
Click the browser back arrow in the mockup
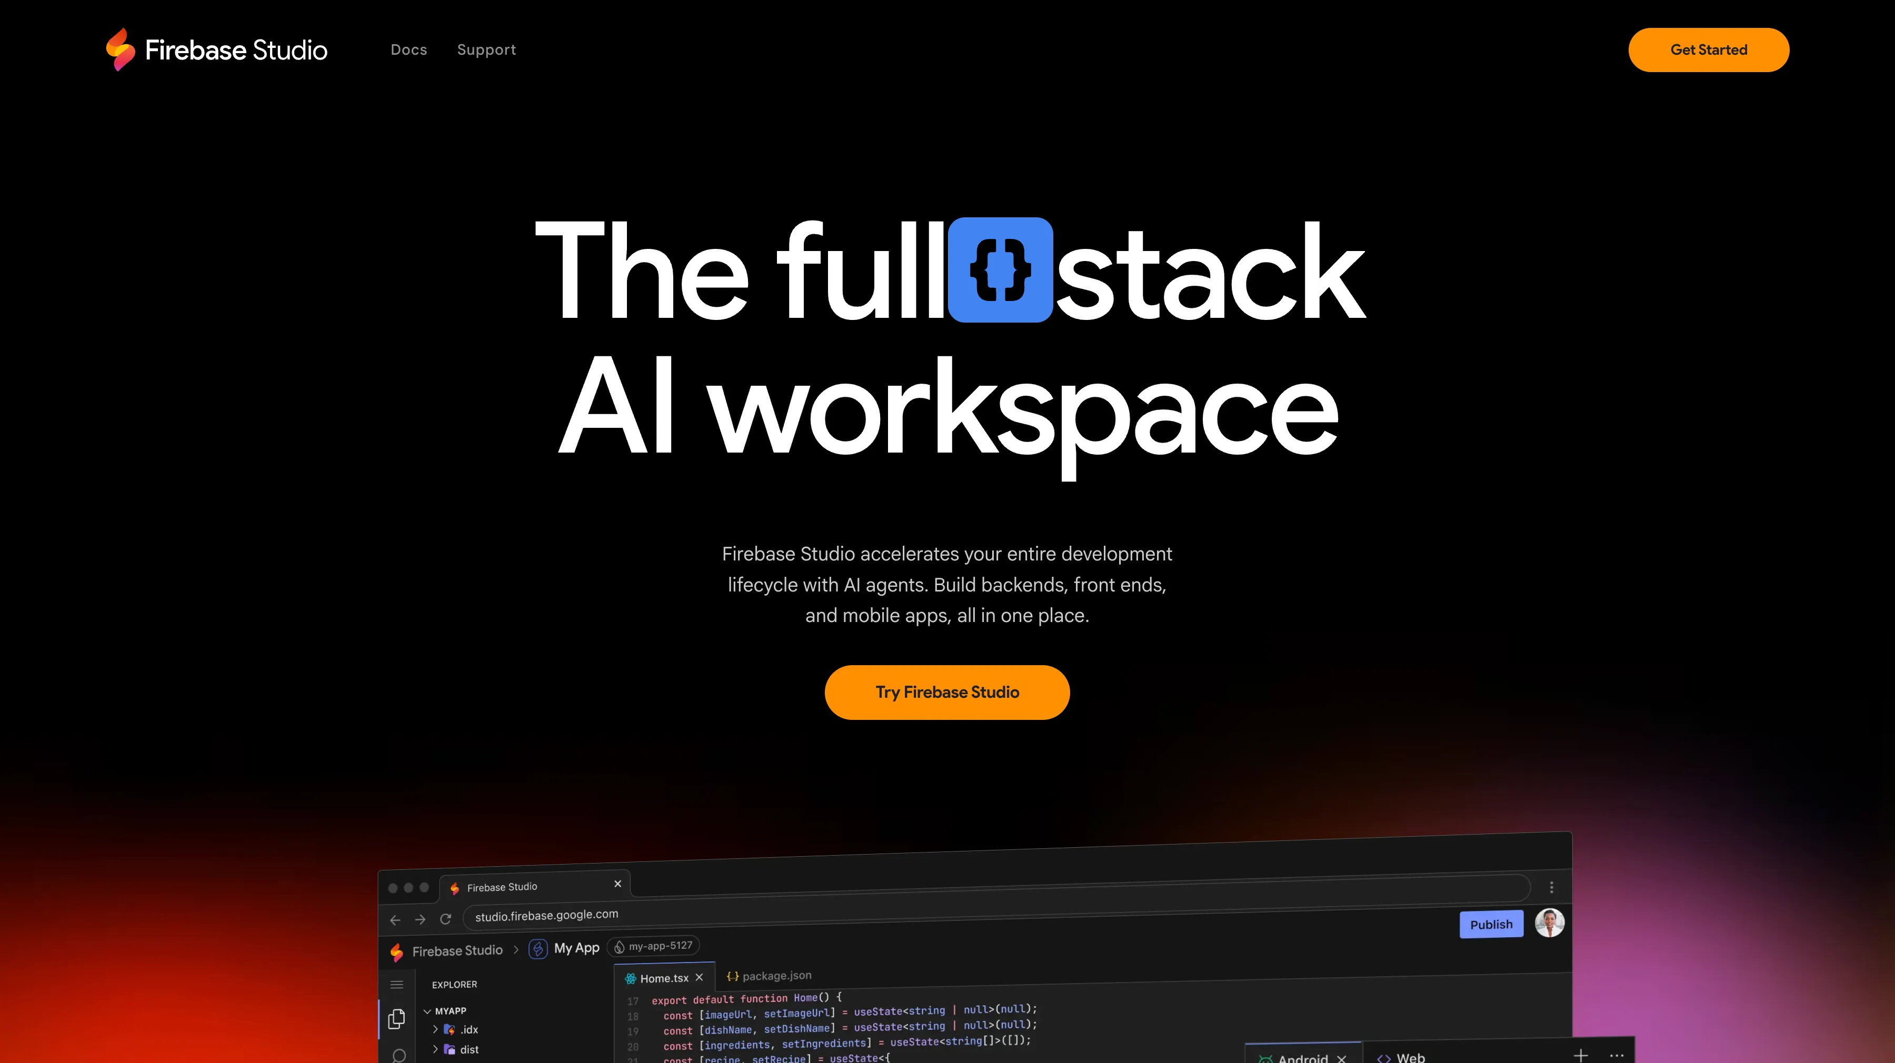click(395, 919)
